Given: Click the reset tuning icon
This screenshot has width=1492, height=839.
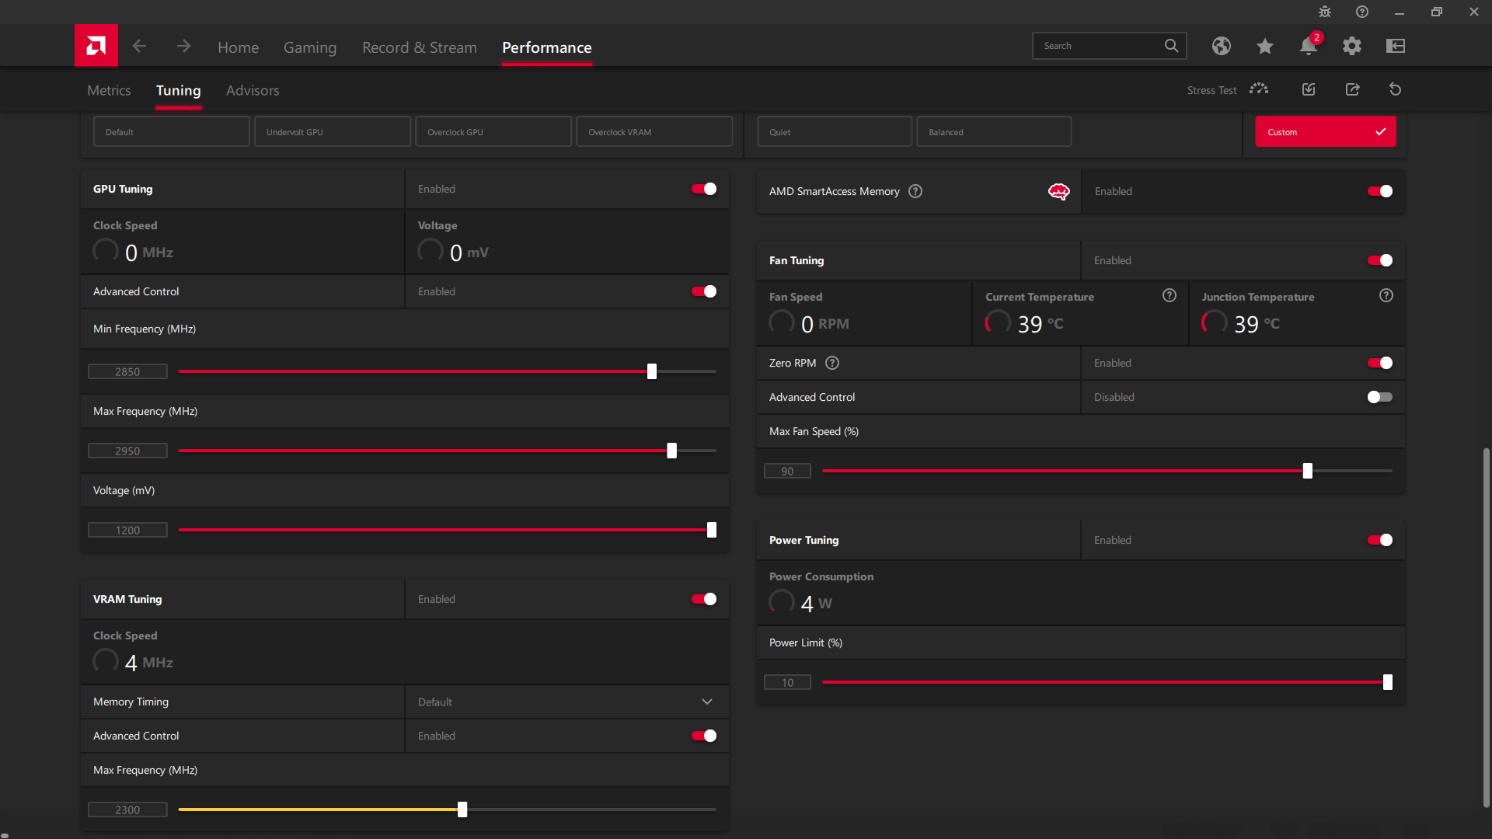Looking at the screenshot, I should click(1395, 89).
